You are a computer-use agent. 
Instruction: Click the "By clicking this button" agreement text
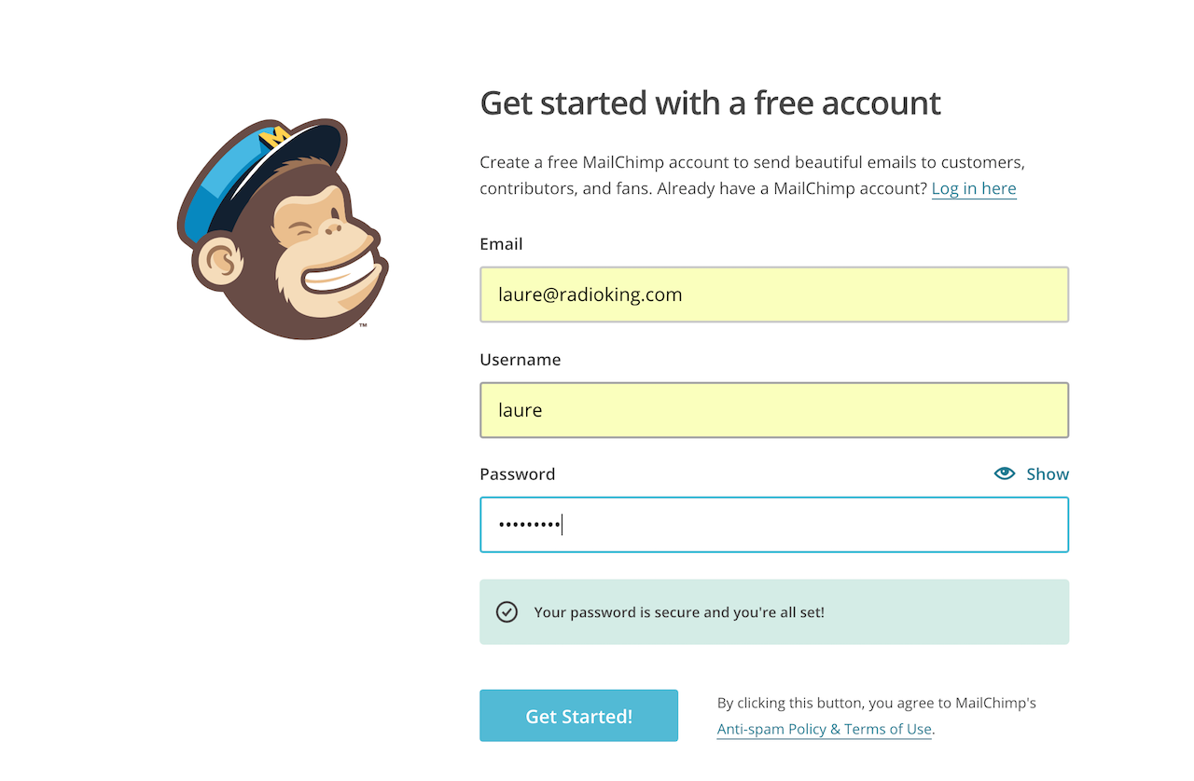(876, 703)
